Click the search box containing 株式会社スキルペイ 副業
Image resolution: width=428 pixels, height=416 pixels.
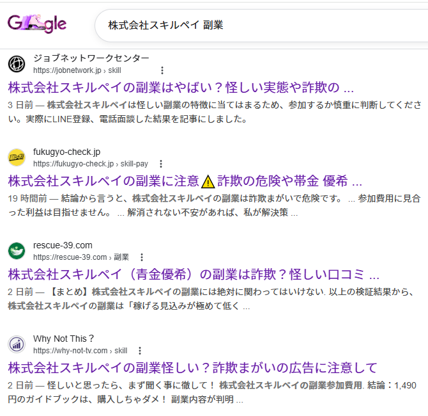coord(261,26)
